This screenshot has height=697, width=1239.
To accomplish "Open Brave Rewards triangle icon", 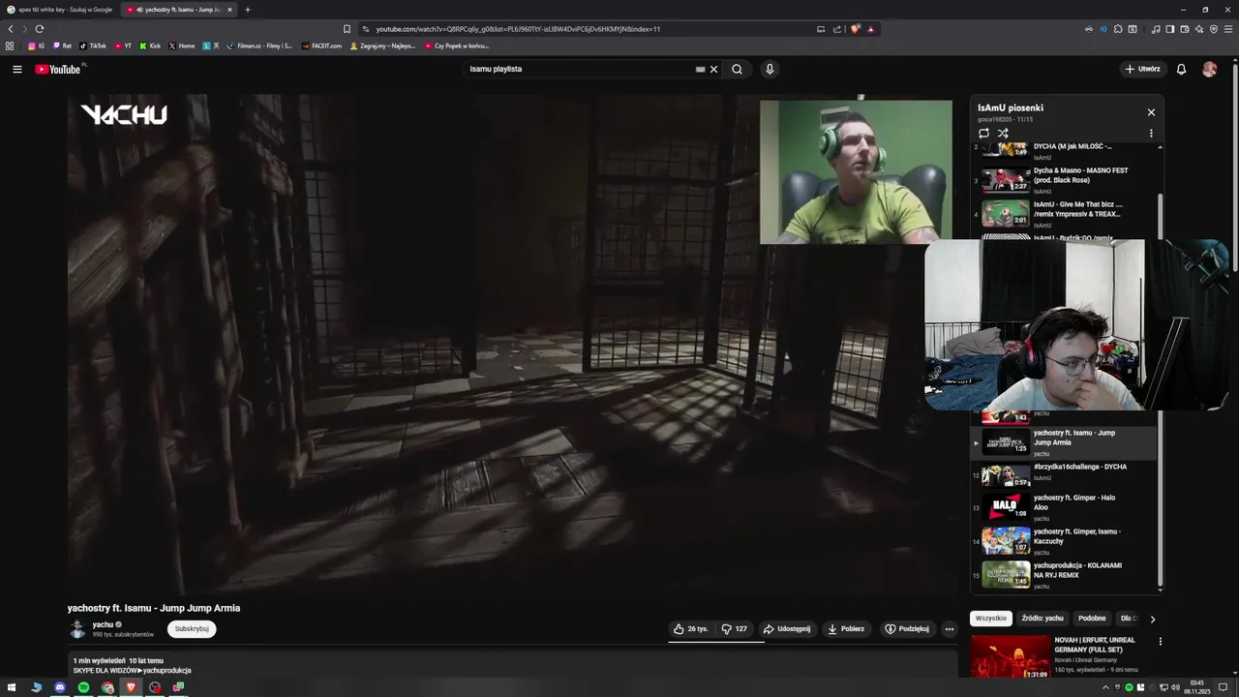I will [870, 29].
